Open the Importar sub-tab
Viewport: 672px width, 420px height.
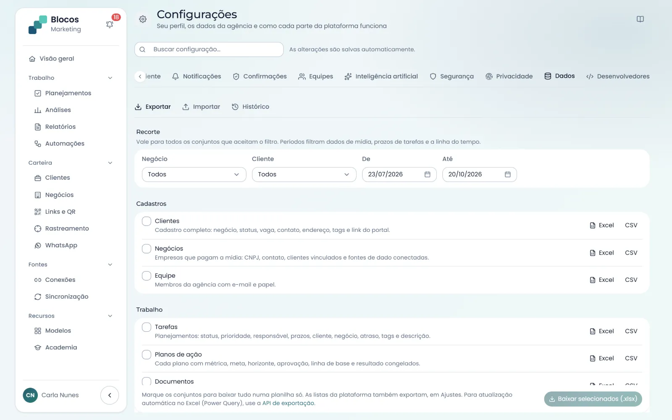[x=201, y=107]
